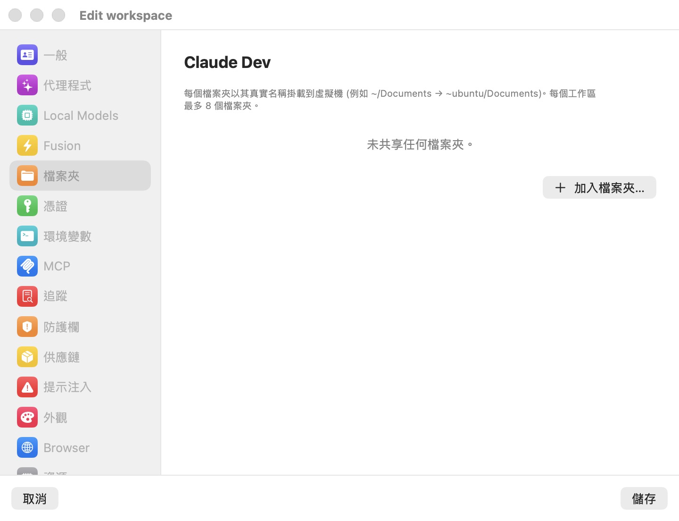Go to Local Models section

pyautogui.click(x=81, y=116)
